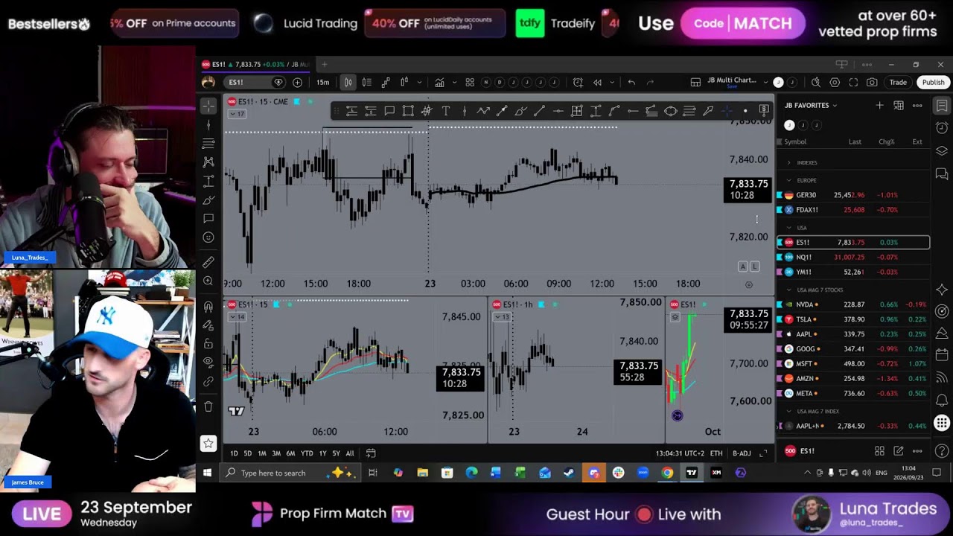Image resolution: width=953 pixels, height=536 pixels.
Task: Select the YTD date range tab
Action: pyautogui.click(x=307, y=453)
